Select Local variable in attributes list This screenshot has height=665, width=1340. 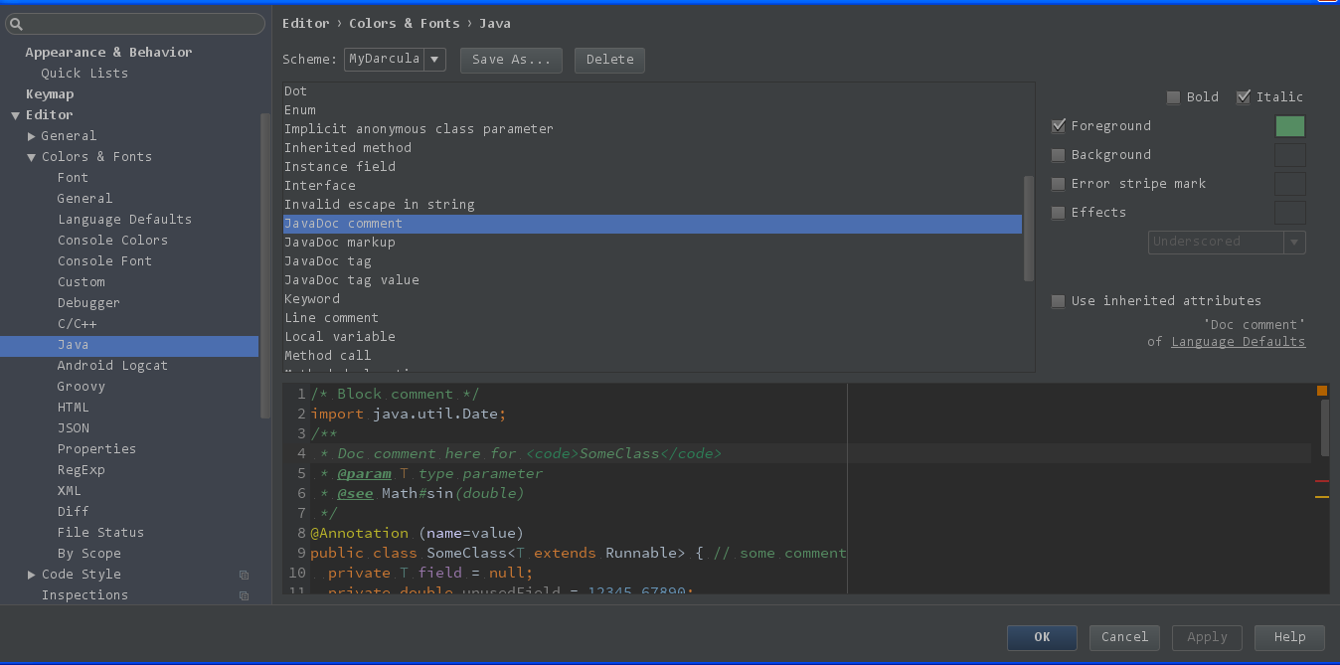(x=653, y=337)
